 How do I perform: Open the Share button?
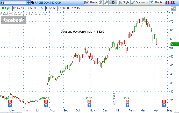(x=91, y=2)
